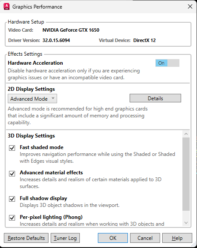Close the Graphics Performance dialog
Viewport: 197px width, 248px height.
point(190,7)
